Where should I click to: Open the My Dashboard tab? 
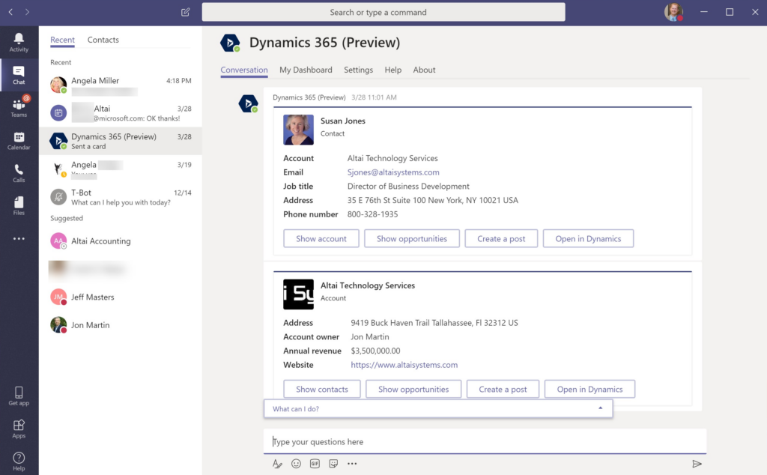tap(306, 70)
